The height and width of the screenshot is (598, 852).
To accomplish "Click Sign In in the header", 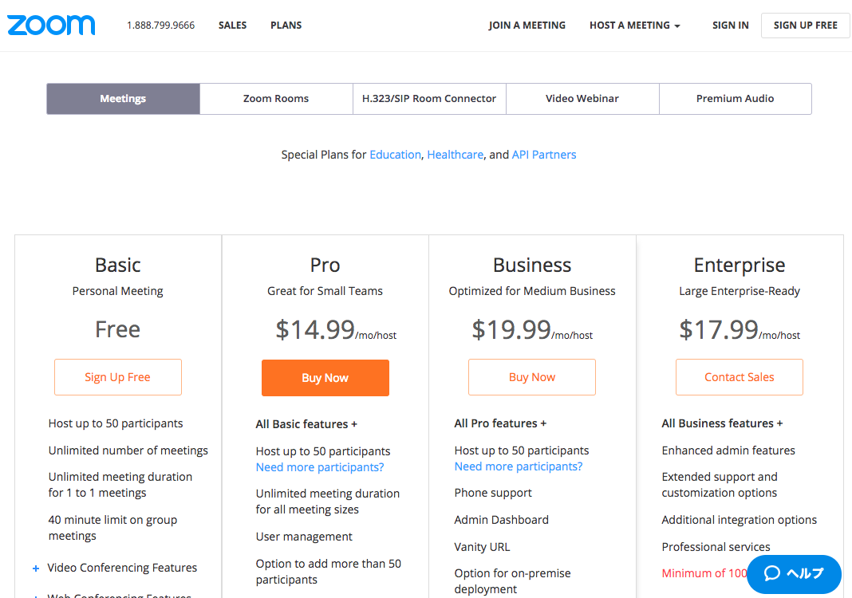I will click(x=730, y=25).
